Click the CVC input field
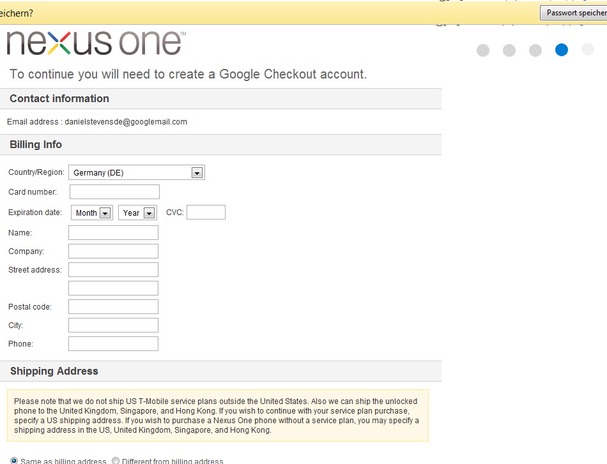 pos(206,213)
